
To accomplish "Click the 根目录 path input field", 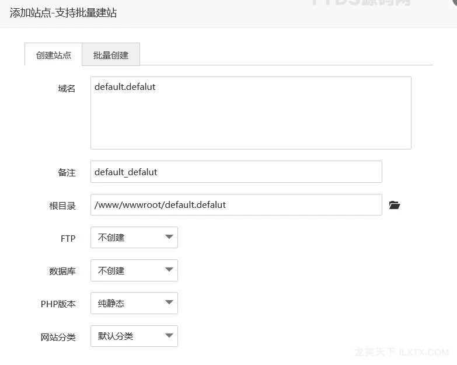I will (x=236, y=205).
